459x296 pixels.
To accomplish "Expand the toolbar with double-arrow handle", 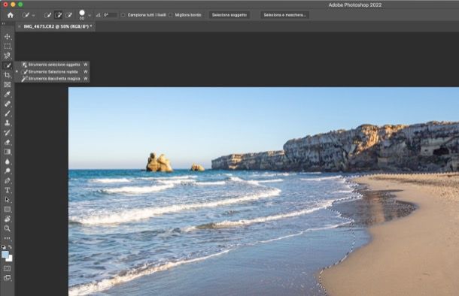I will pyautogui.click(x=4, y=23).
